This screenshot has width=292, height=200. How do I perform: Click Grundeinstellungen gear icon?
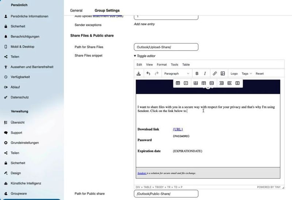[x=6, y=143]
